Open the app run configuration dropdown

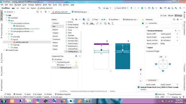107,8
